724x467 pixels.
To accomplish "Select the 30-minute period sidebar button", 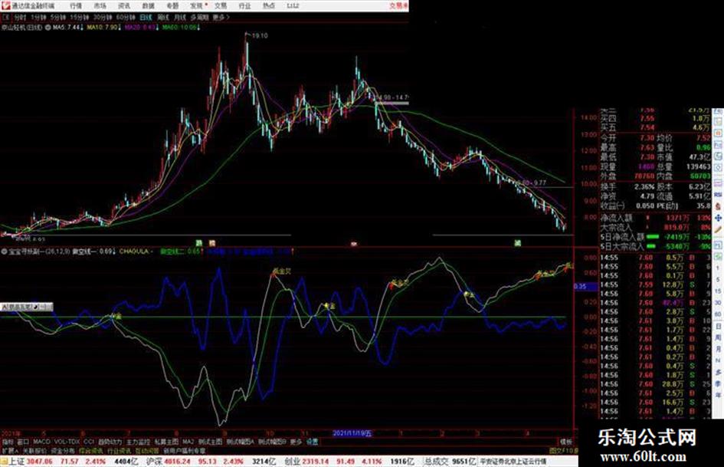I will (718, 303).
